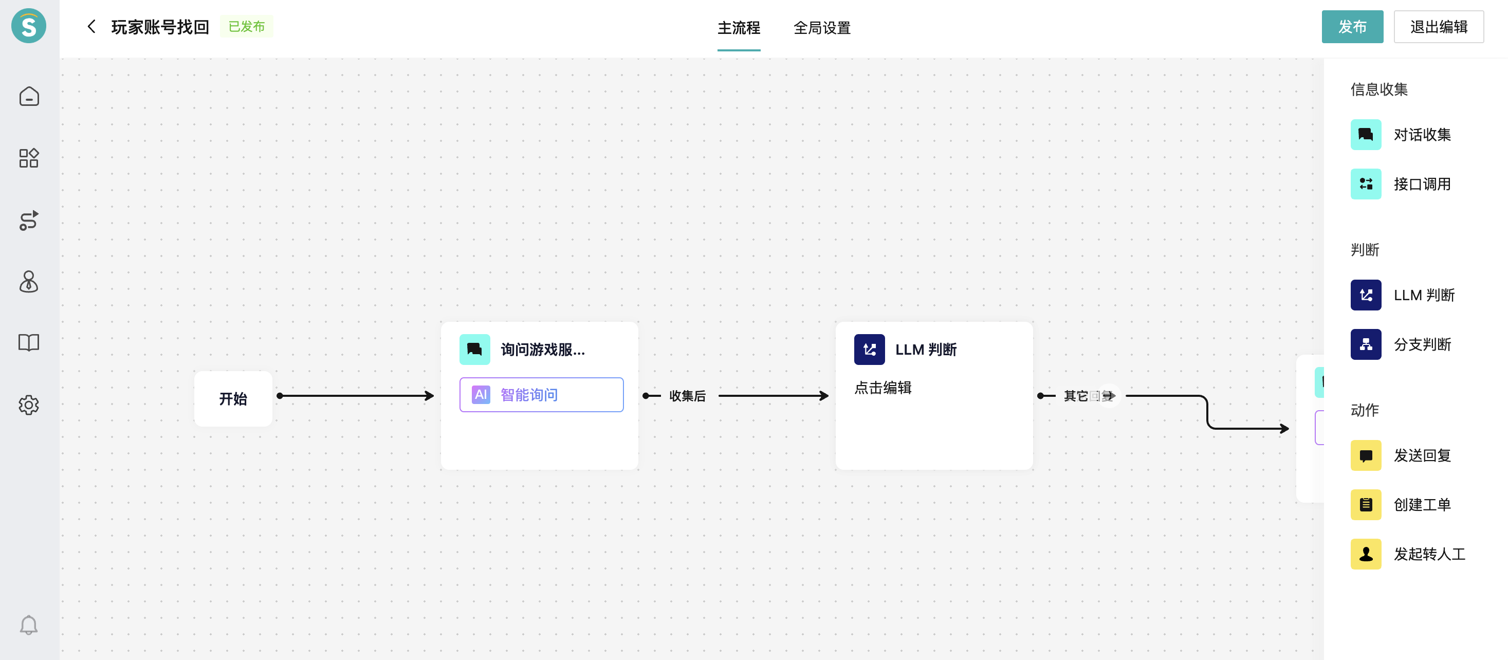Click the S logo icon in the sidebar
The height and width of the screenshot is (660, 1508).
point(29,26)
